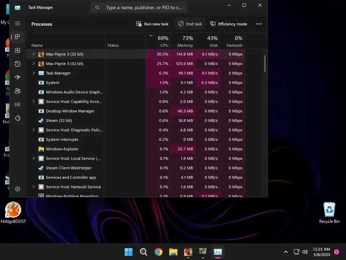Expand Service Host: Network Service group

pyautogui.click(x=33, y=187)
